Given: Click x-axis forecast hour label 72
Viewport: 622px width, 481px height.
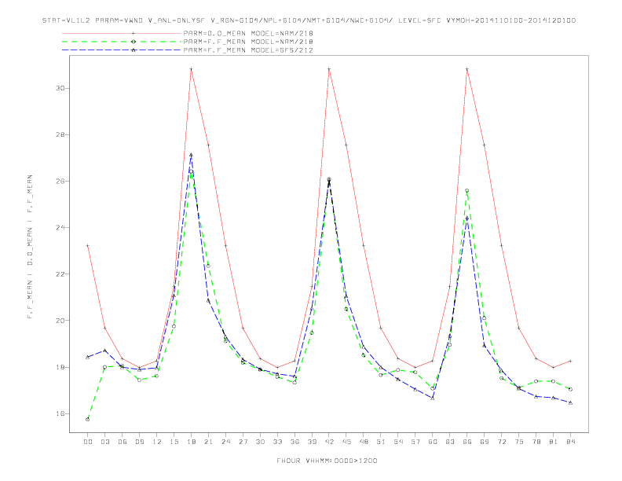Looking at the screenshot, I should (502, 442).
